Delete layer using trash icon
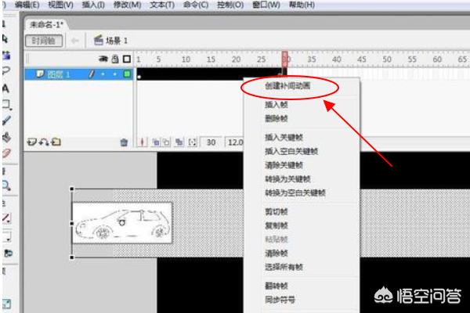Screen dimensions: 470x313 123,143
